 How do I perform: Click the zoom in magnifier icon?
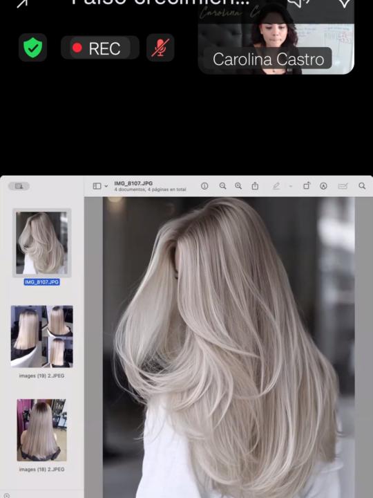pyautogui.click(x=238, y=186)
